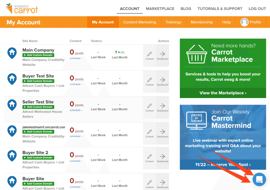Click the house pin icon for Buyer Site 2
Image resolution: width=270 pixels, height=190 pixels.
(x=12, y=156)
